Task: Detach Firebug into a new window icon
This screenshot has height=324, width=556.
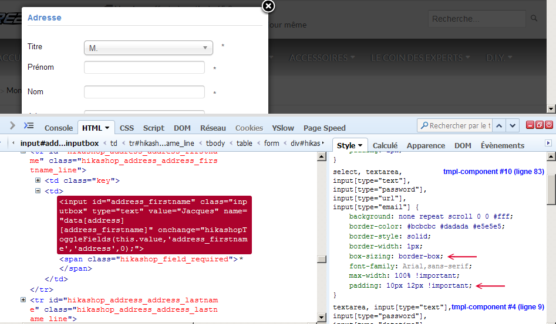Action: tap(540, 125)
